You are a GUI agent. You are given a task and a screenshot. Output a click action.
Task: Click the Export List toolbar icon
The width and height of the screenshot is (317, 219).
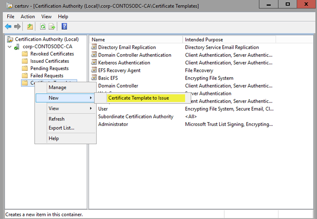pyautogui.click(x=52, y=27)
